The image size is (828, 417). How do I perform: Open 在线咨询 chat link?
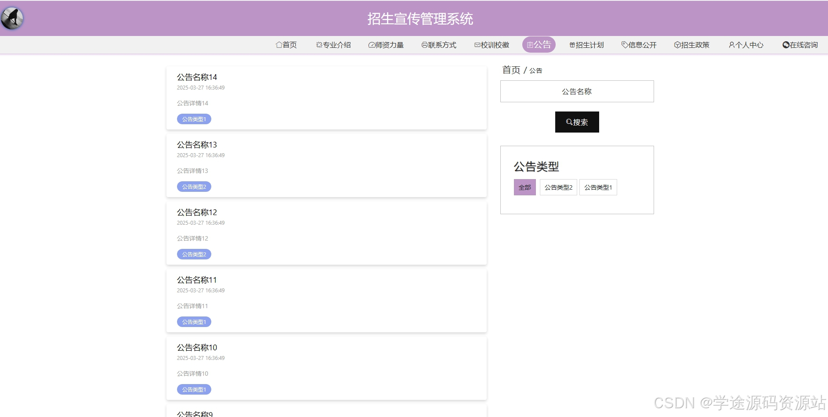[x=800, y=45]
